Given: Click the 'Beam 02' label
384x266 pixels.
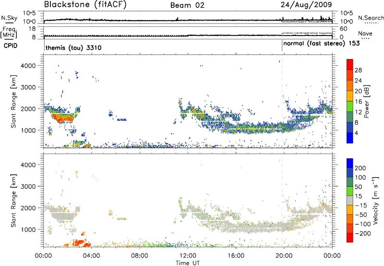Looking at the screenshot, I should tap(187, 5).
